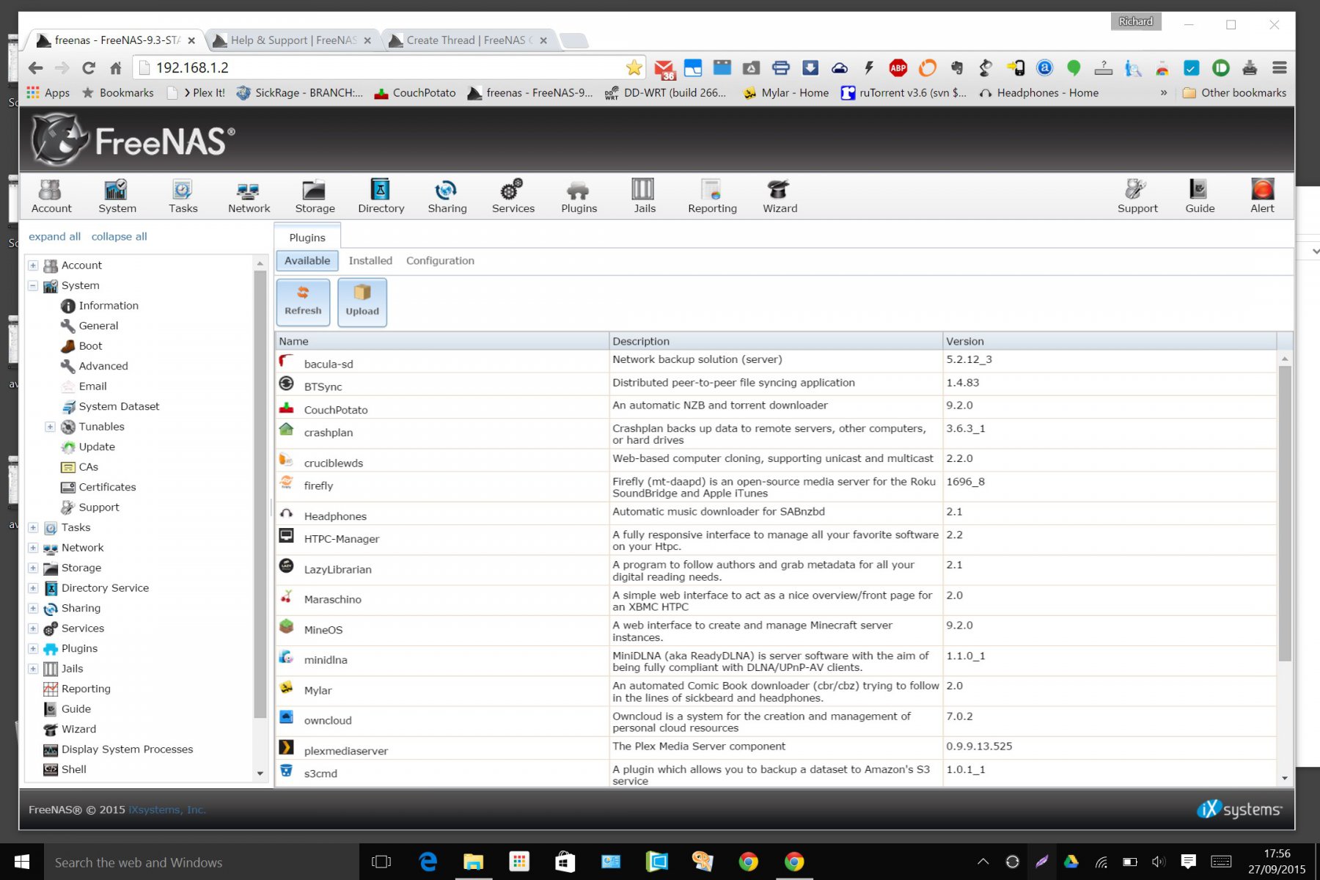Screen dimensions: 1320x880
Task: Open the iXsystems, Inc. footer link
Action: [167, 810]
